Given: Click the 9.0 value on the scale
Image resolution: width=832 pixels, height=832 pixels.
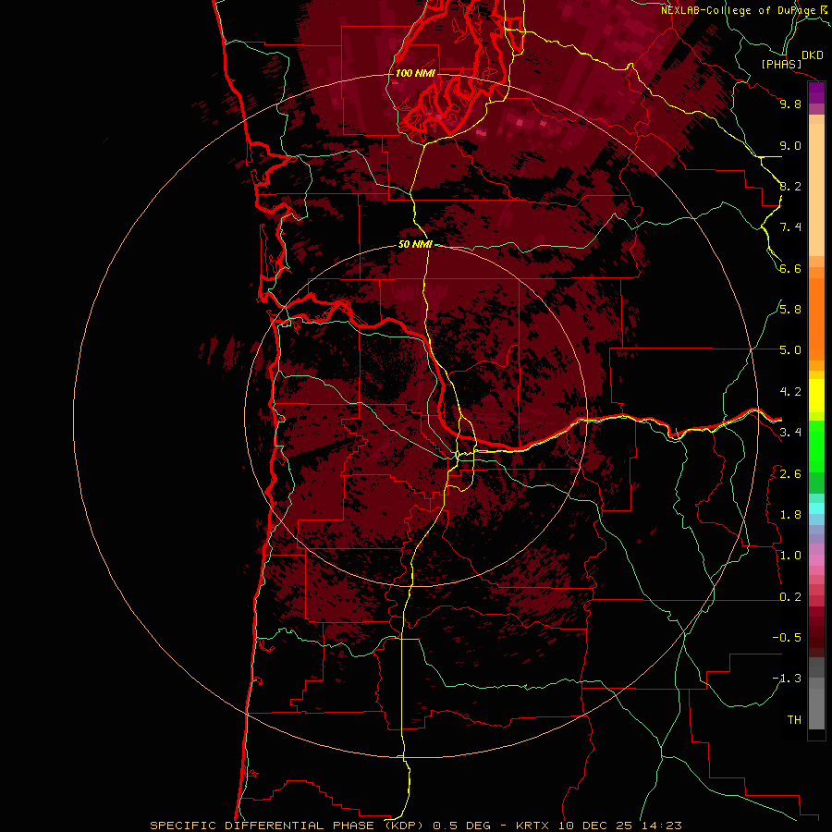Looking at the screenshot, I should pyautogui.click(x=790, y=145).
